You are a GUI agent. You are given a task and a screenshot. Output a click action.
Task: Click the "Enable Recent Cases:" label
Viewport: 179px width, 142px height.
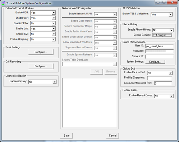[141, 96]
